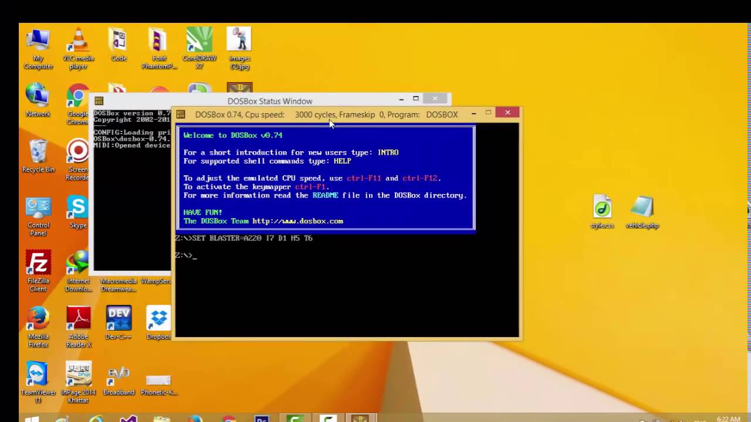Click the DOSBox 0.74 title bar text
Viewport: 751px width, 422px height.
(326, 114)
